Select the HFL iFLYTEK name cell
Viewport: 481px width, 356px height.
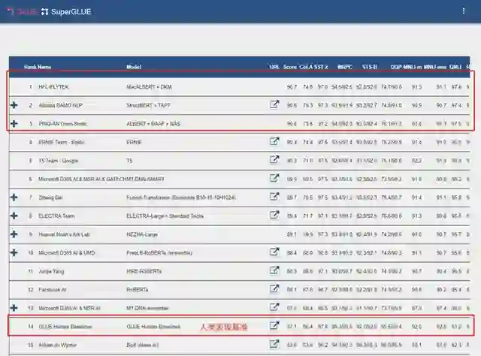tap(53, 87)
